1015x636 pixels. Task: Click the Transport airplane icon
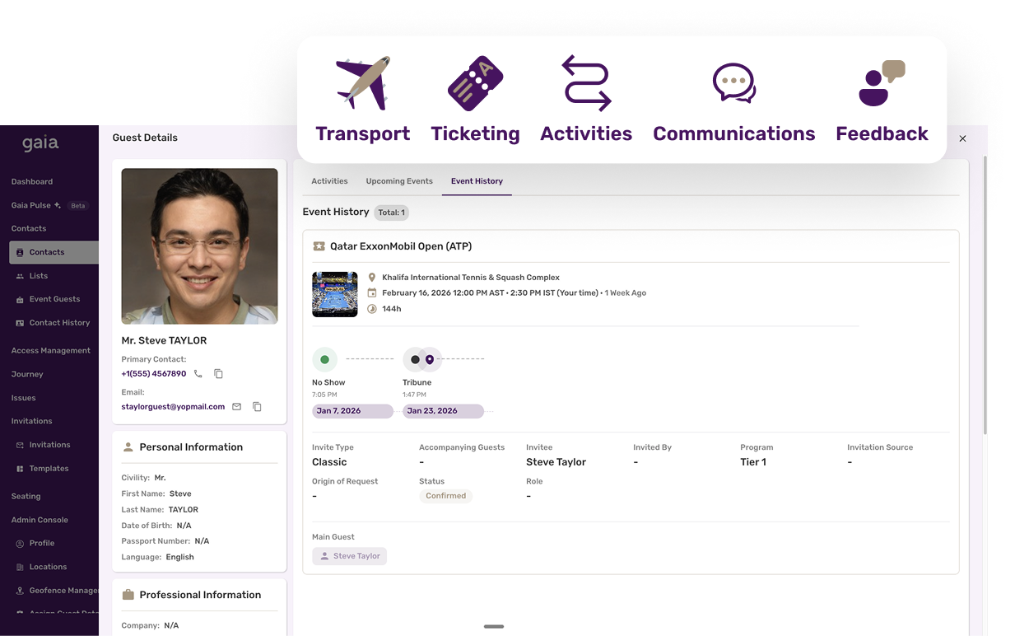(x=363, y=83)
